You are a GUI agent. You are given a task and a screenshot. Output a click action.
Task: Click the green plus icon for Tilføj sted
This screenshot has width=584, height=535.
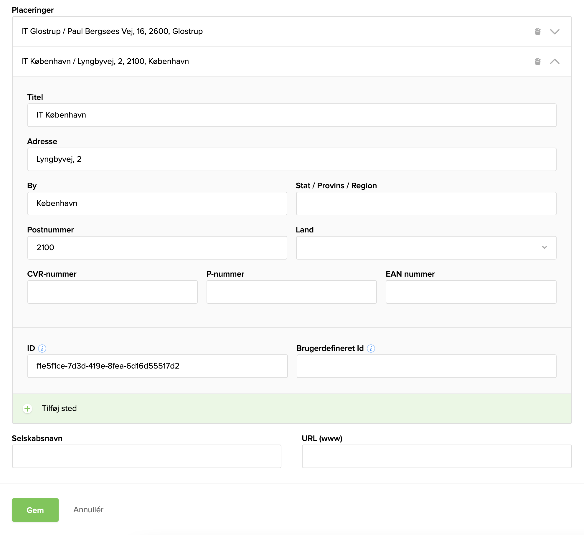click(x=27, y=409)
